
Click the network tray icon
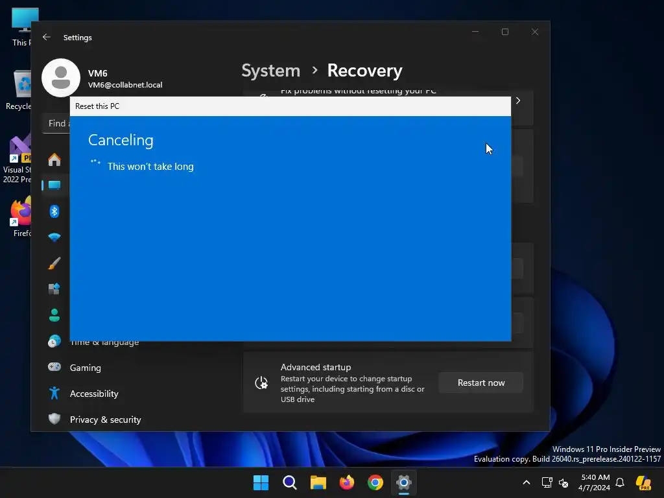click(x=547, y=482)
